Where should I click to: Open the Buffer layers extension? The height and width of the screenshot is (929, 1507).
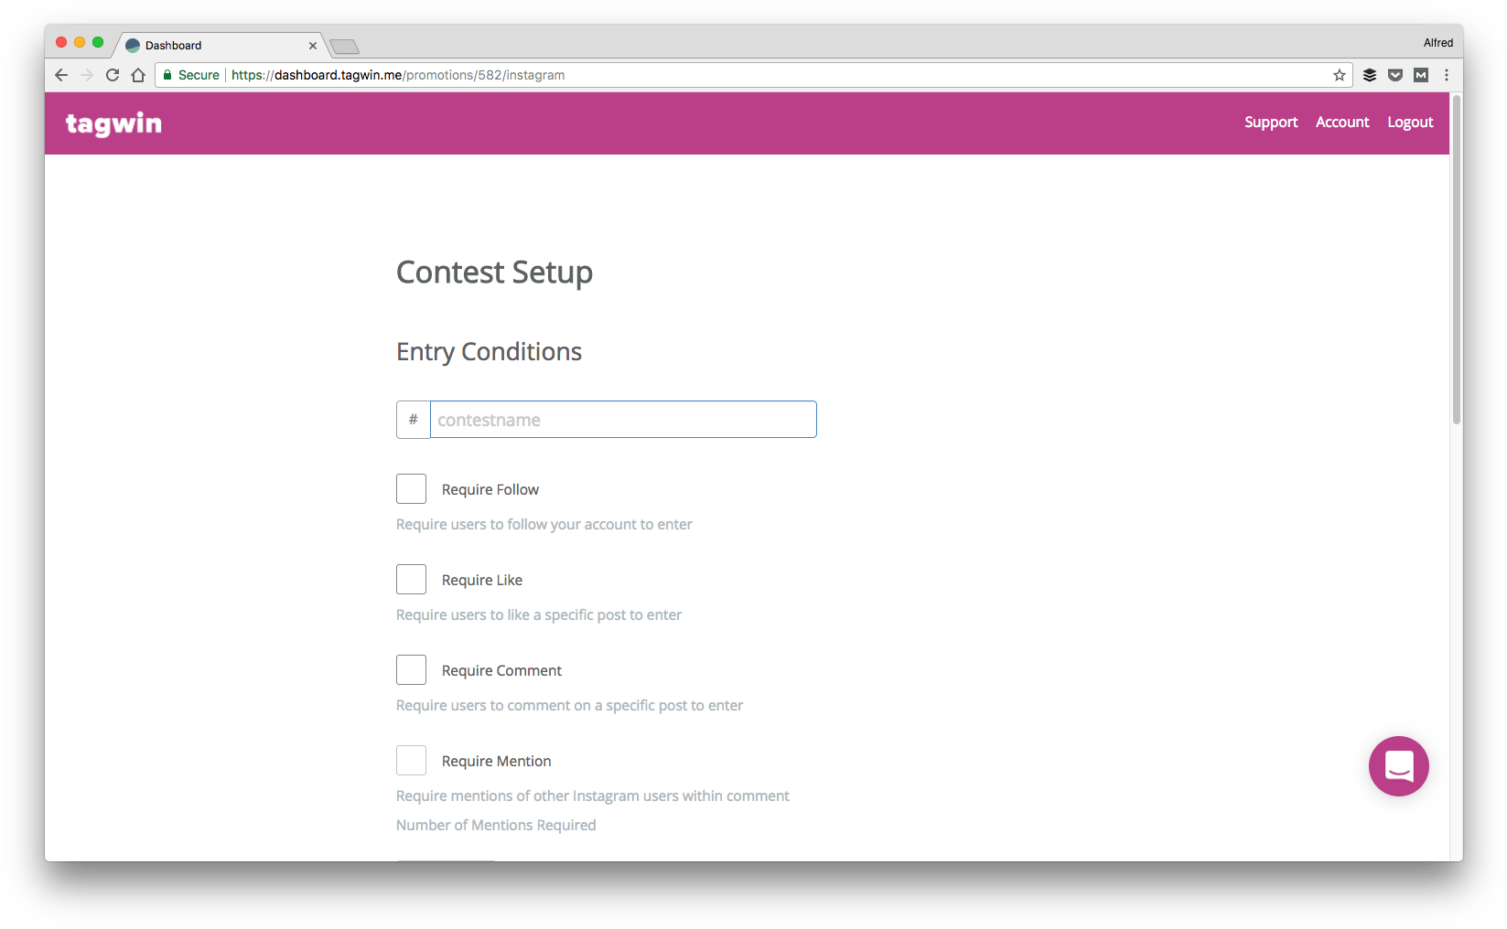pos(1370,75)
